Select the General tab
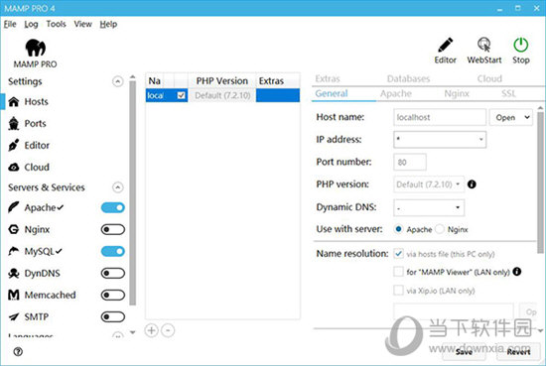 (x=332, y=93)
